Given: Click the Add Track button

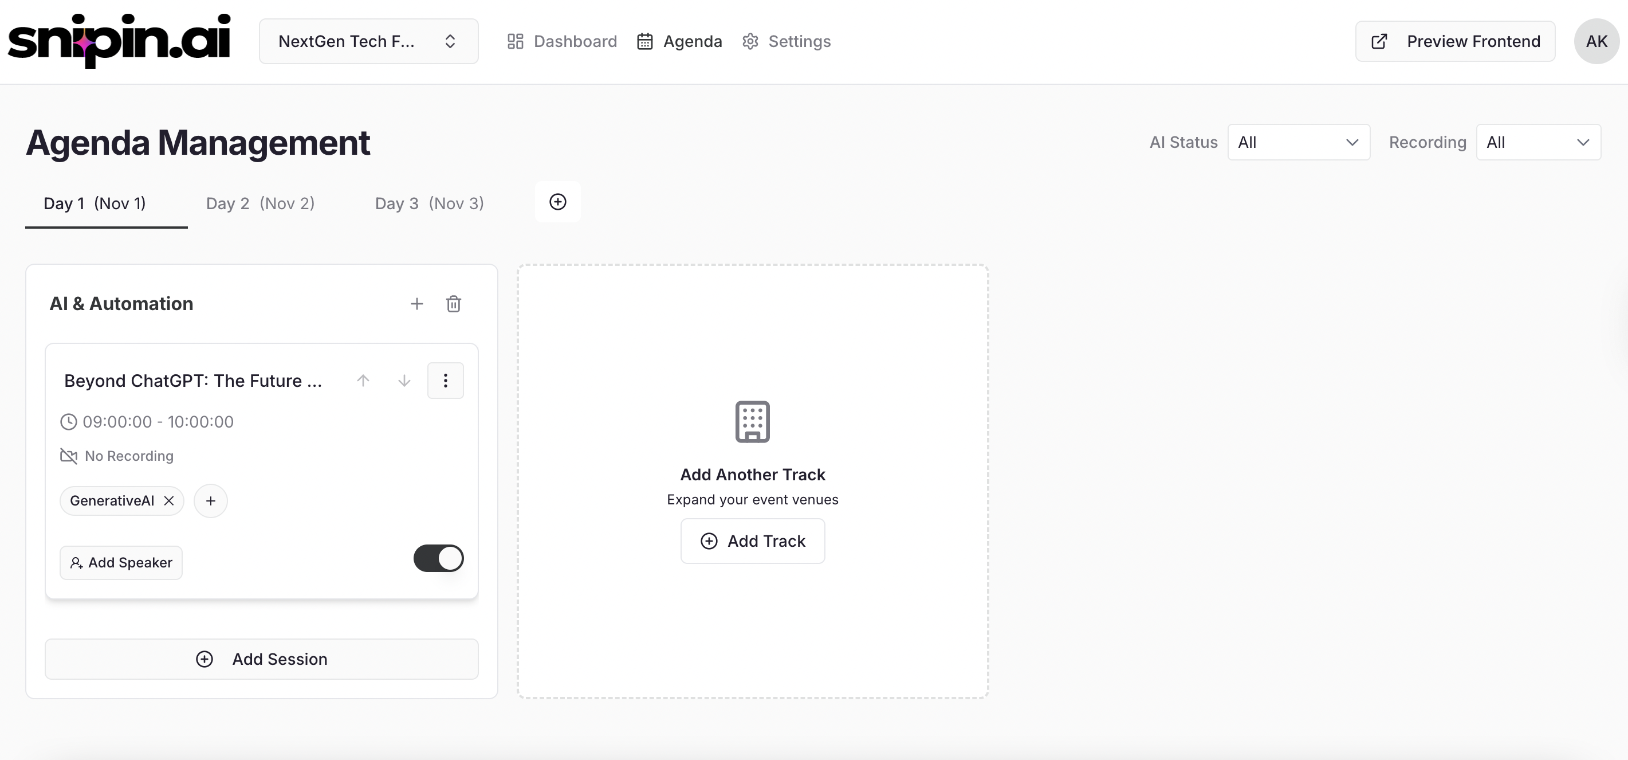Looking at the screenshot, I should click(752, 541).
